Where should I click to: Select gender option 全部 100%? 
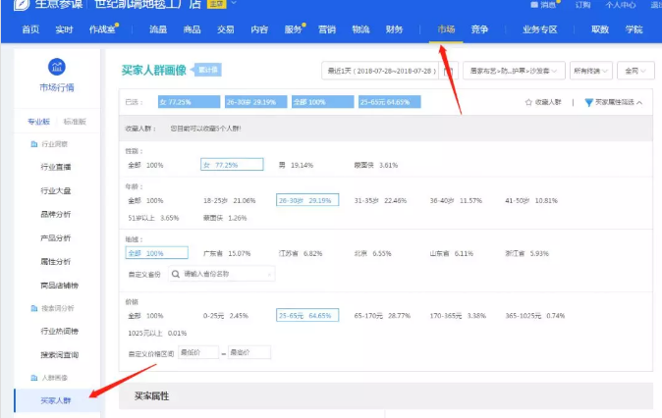145,166
